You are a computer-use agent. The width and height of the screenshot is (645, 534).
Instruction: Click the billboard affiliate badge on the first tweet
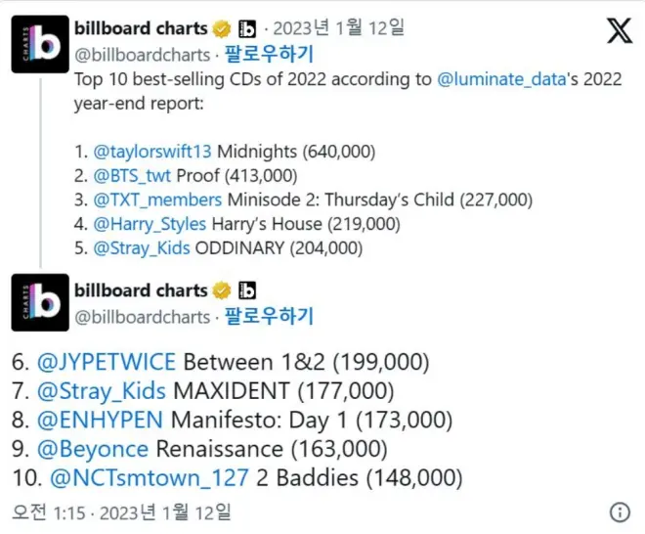247,28
